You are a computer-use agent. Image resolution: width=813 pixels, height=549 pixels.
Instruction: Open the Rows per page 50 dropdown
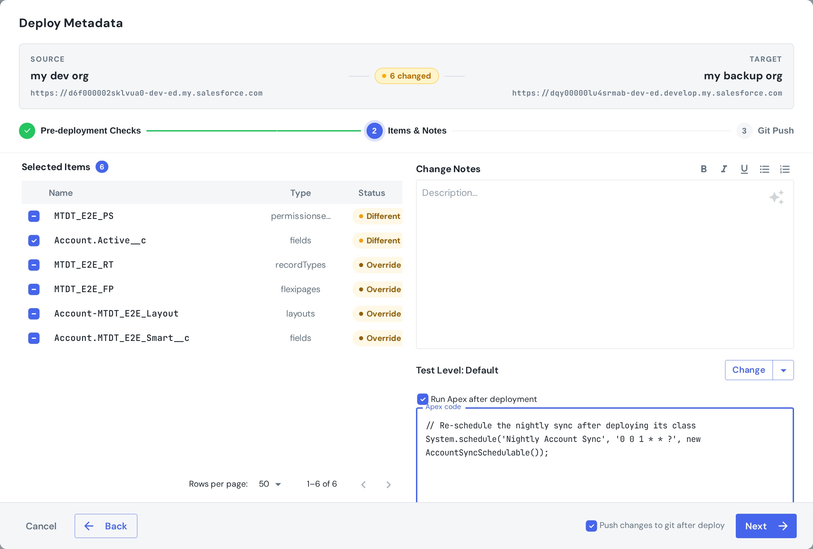[x=270, y=484]
